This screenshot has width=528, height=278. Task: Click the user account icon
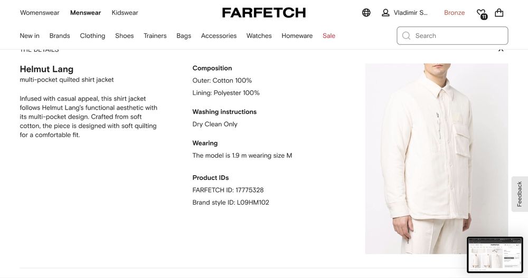(385, 13)
